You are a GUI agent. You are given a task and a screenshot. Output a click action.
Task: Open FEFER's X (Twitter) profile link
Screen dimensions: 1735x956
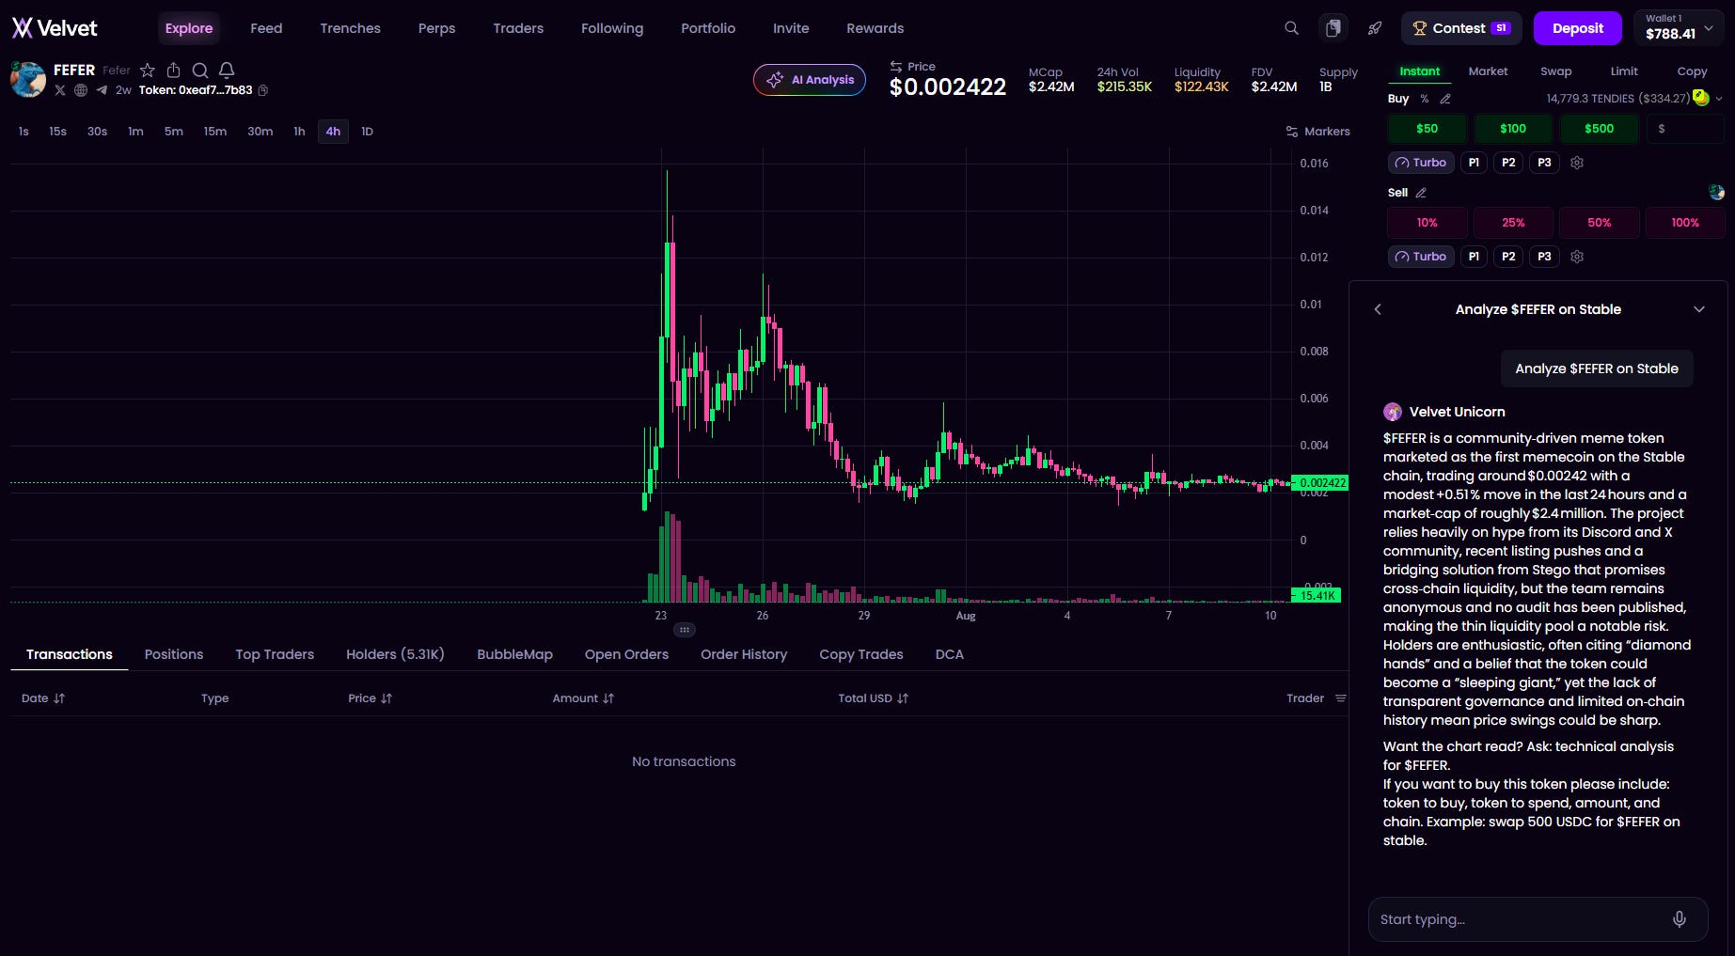(x=60, y=90)
